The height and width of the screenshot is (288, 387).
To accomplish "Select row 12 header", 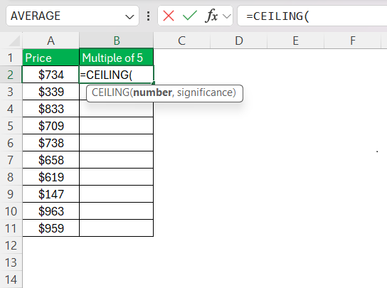I will tap(11, 245).
